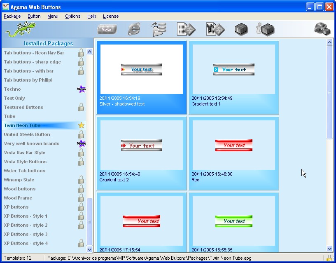Click the lock icon beside Wood buttons

click(81, 189)
